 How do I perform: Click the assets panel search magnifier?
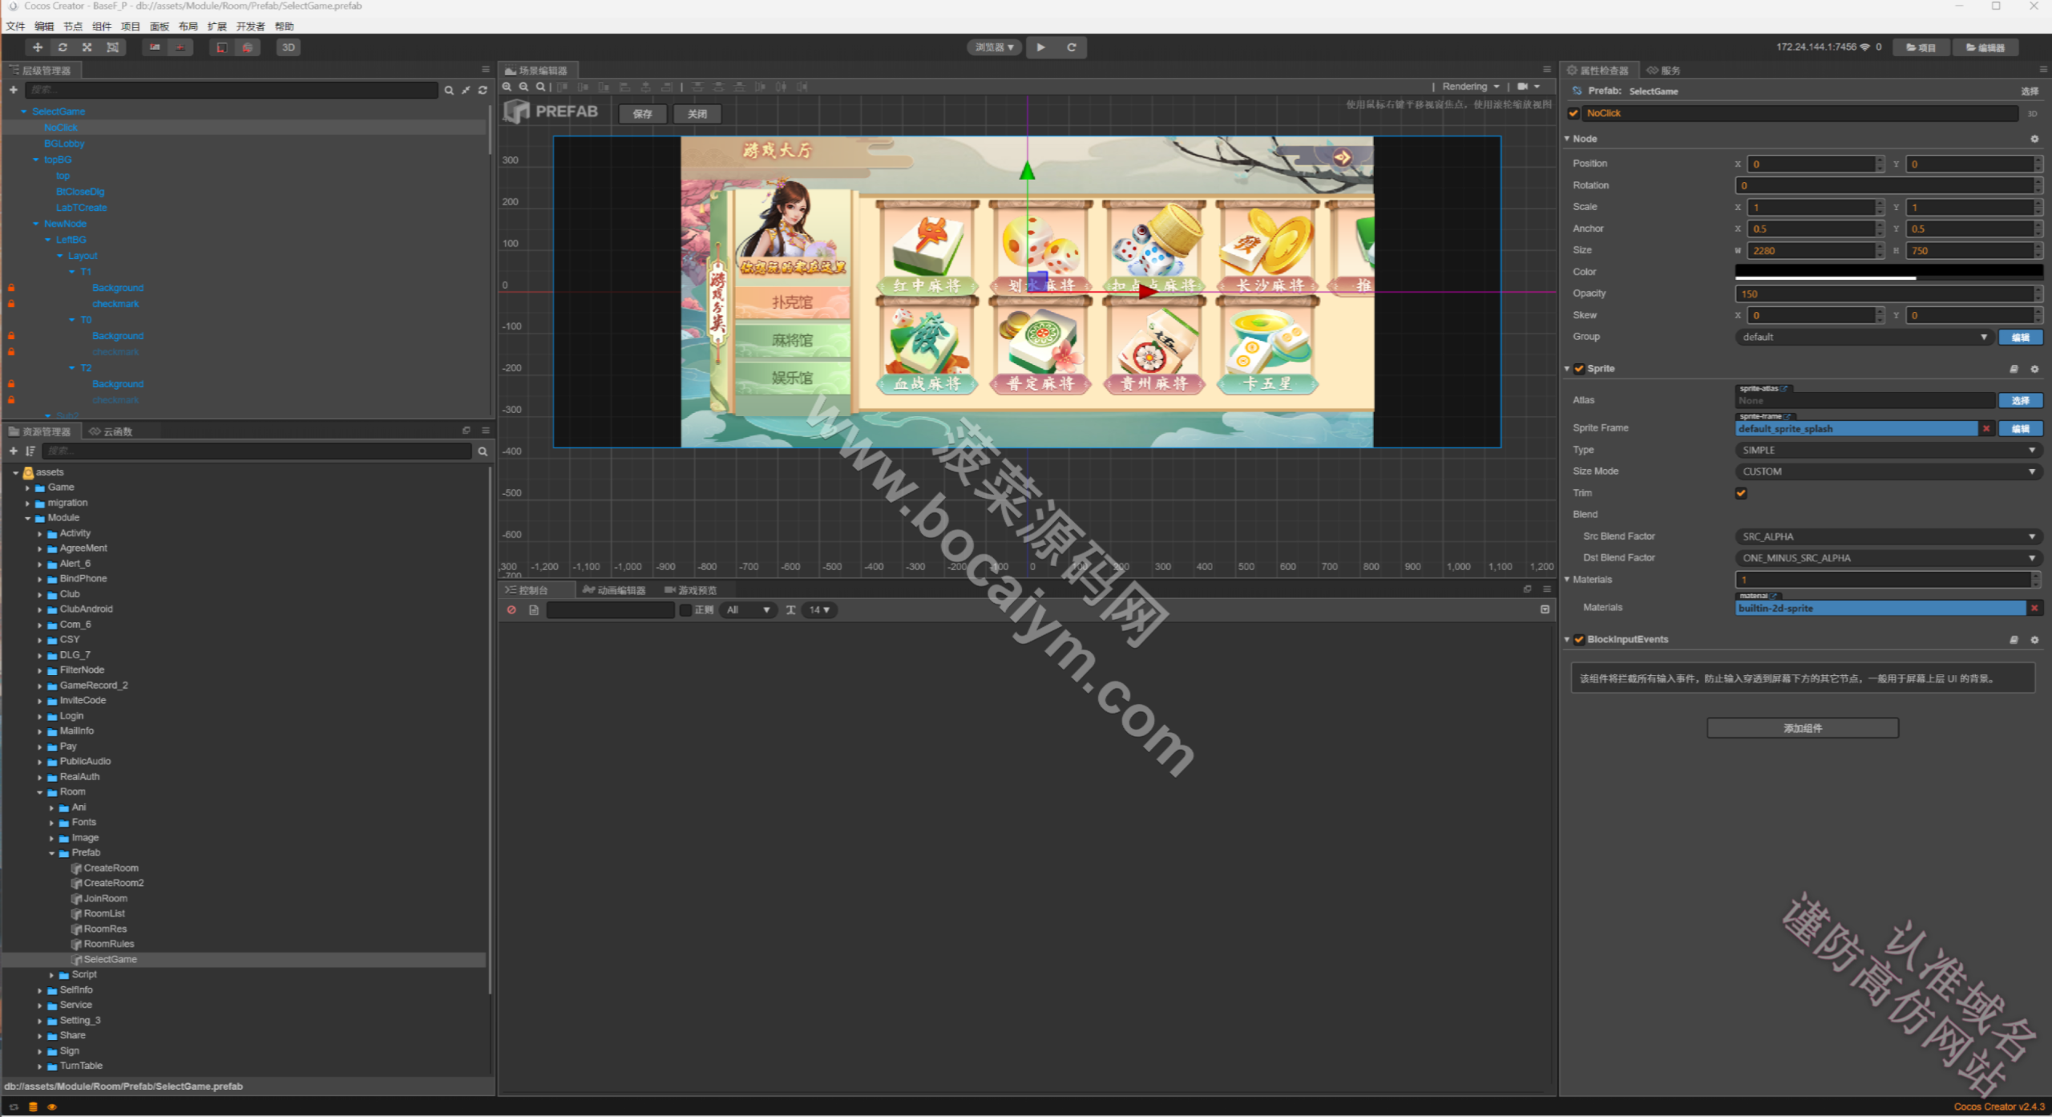pos(483,451)
